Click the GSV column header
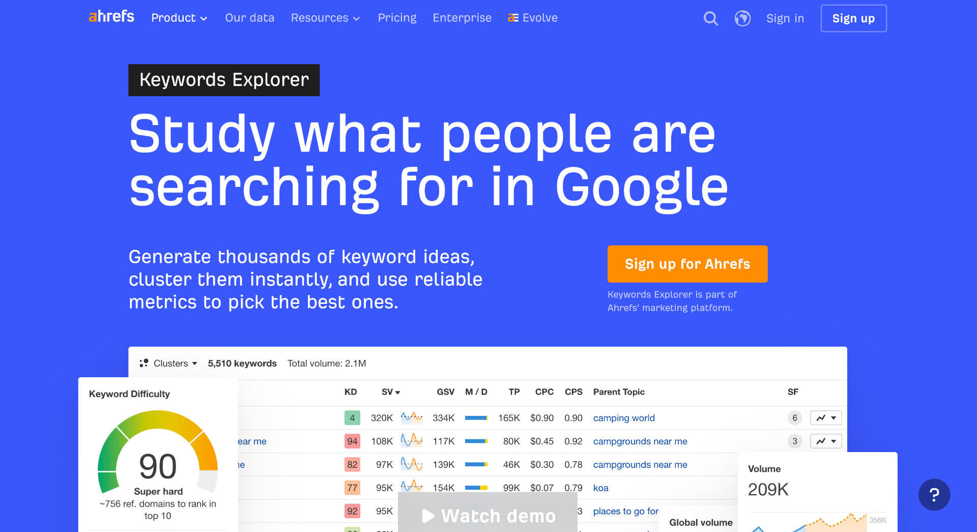 point(445,392)
